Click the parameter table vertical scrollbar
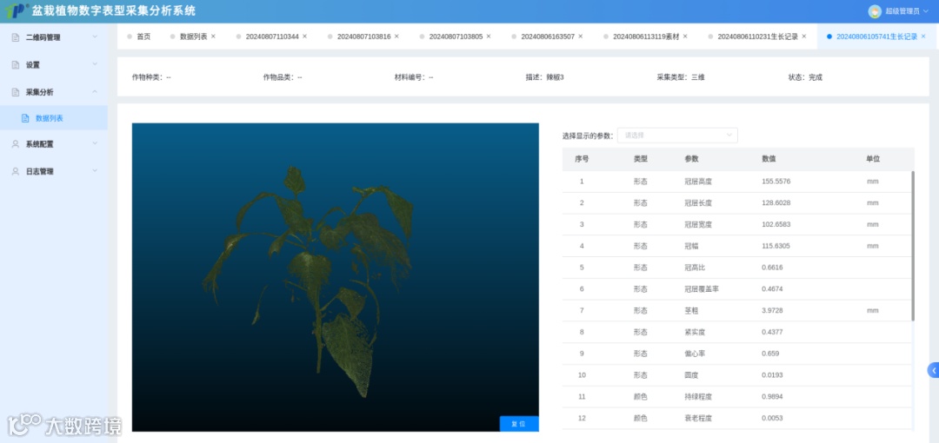This screenshot has width=939, height=443. [x=913, y=246]
